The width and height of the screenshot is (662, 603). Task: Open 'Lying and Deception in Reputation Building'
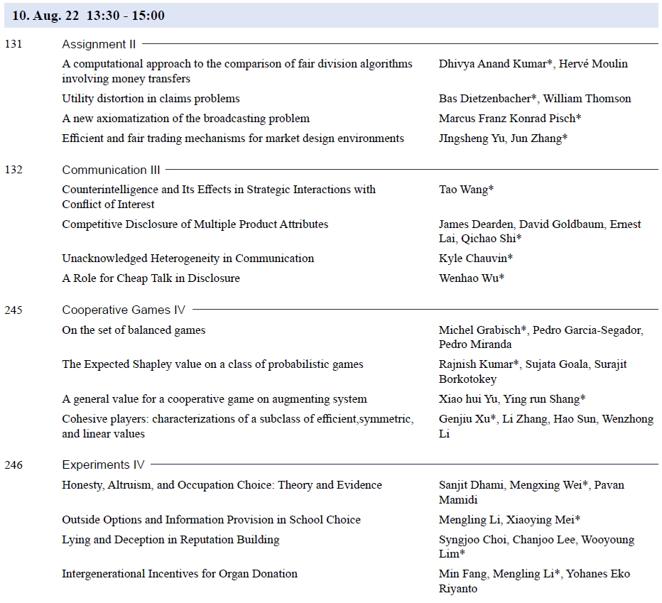170,540
